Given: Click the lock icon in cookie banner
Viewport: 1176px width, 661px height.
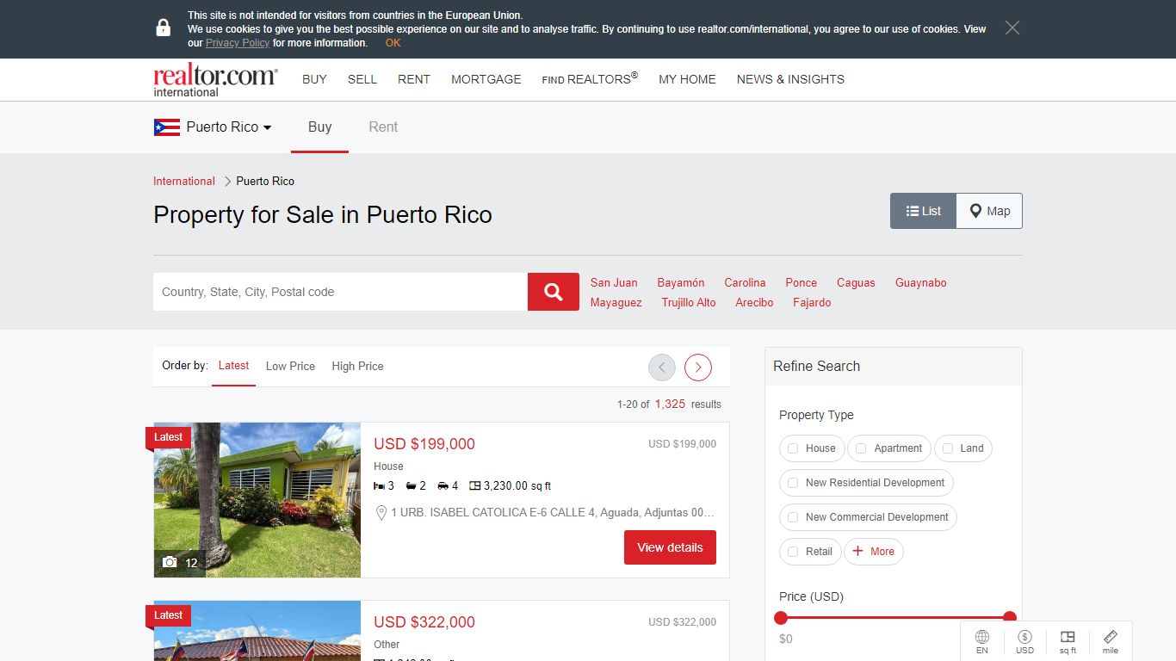Looking at the screenshot, I should [x=163, y=28].
